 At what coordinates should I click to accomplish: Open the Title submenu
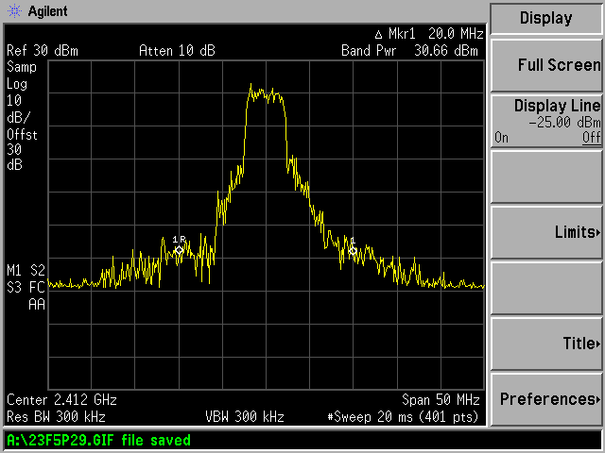546,344
